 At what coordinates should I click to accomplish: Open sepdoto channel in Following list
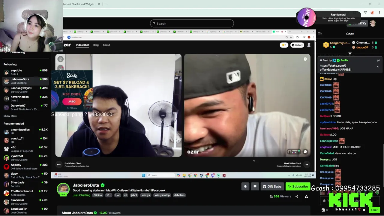(x=25, y=72)
